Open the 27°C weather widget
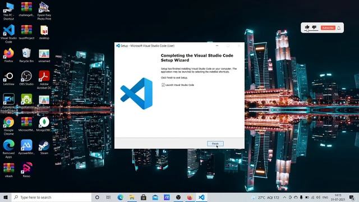 265,198
